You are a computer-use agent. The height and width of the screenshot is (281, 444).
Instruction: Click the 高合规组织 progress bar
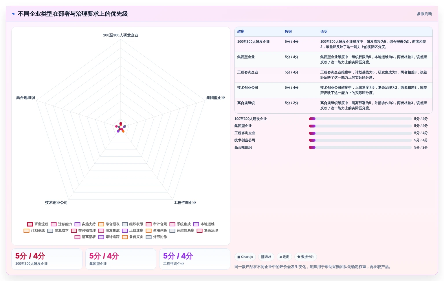pos(360,147)
